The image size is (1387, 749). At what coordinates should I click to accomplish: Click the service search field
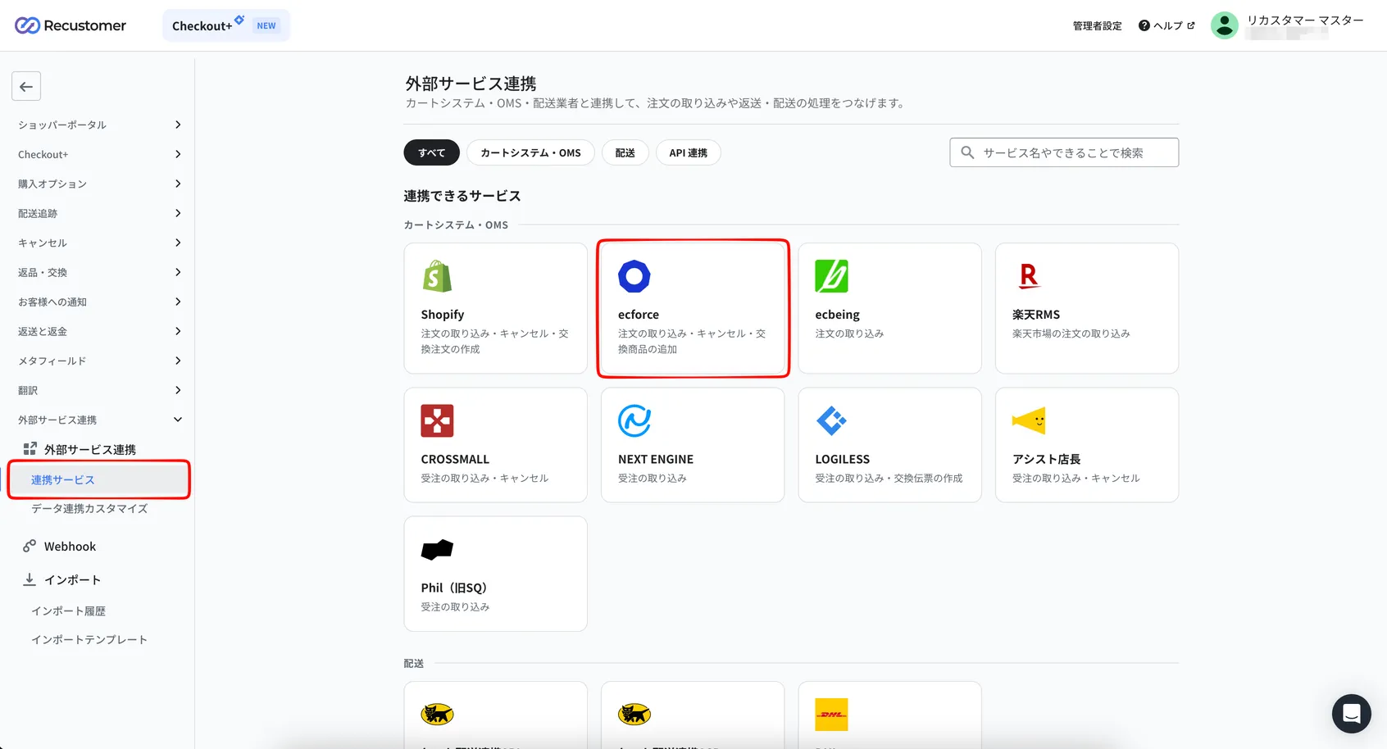pyautogui.click(x=1064, y=152)
